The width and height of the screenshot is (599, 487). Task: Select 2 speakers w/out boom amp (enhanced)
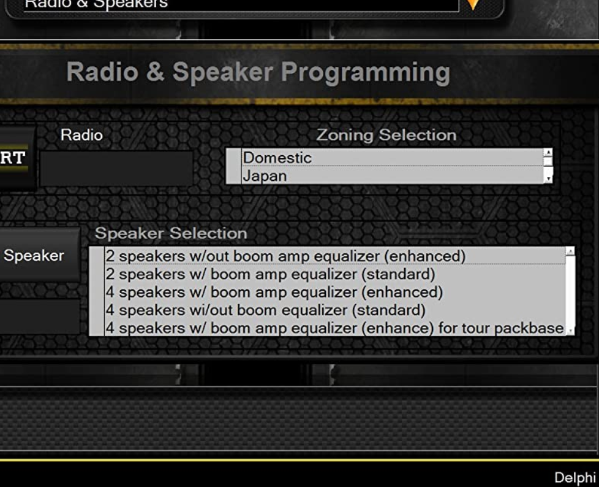pos(285,256)
